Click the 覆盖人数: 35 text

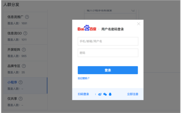[16, 72]
